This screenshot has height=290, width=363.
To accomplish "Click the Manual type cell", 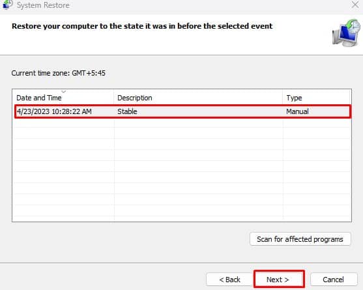I will click(297, 111).
